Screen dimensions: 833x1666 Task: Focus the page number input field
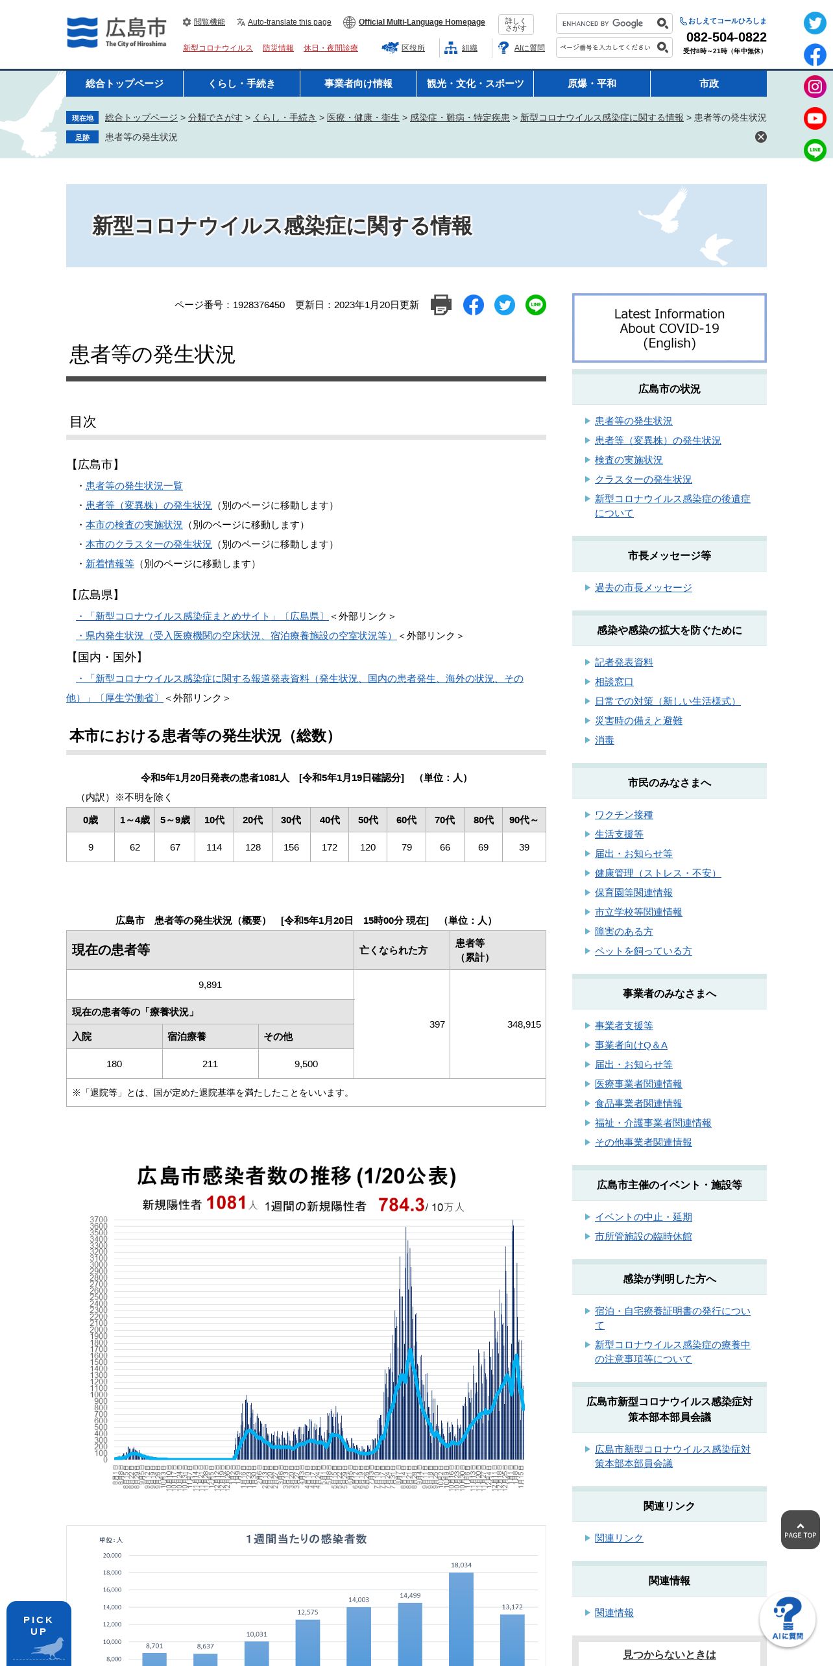coord(606,47)
